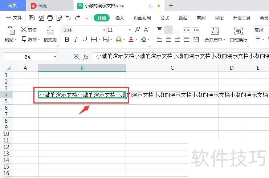Switch to the 插入 Insert tab
Screen dimensions: 269x178
click(119, 18)
